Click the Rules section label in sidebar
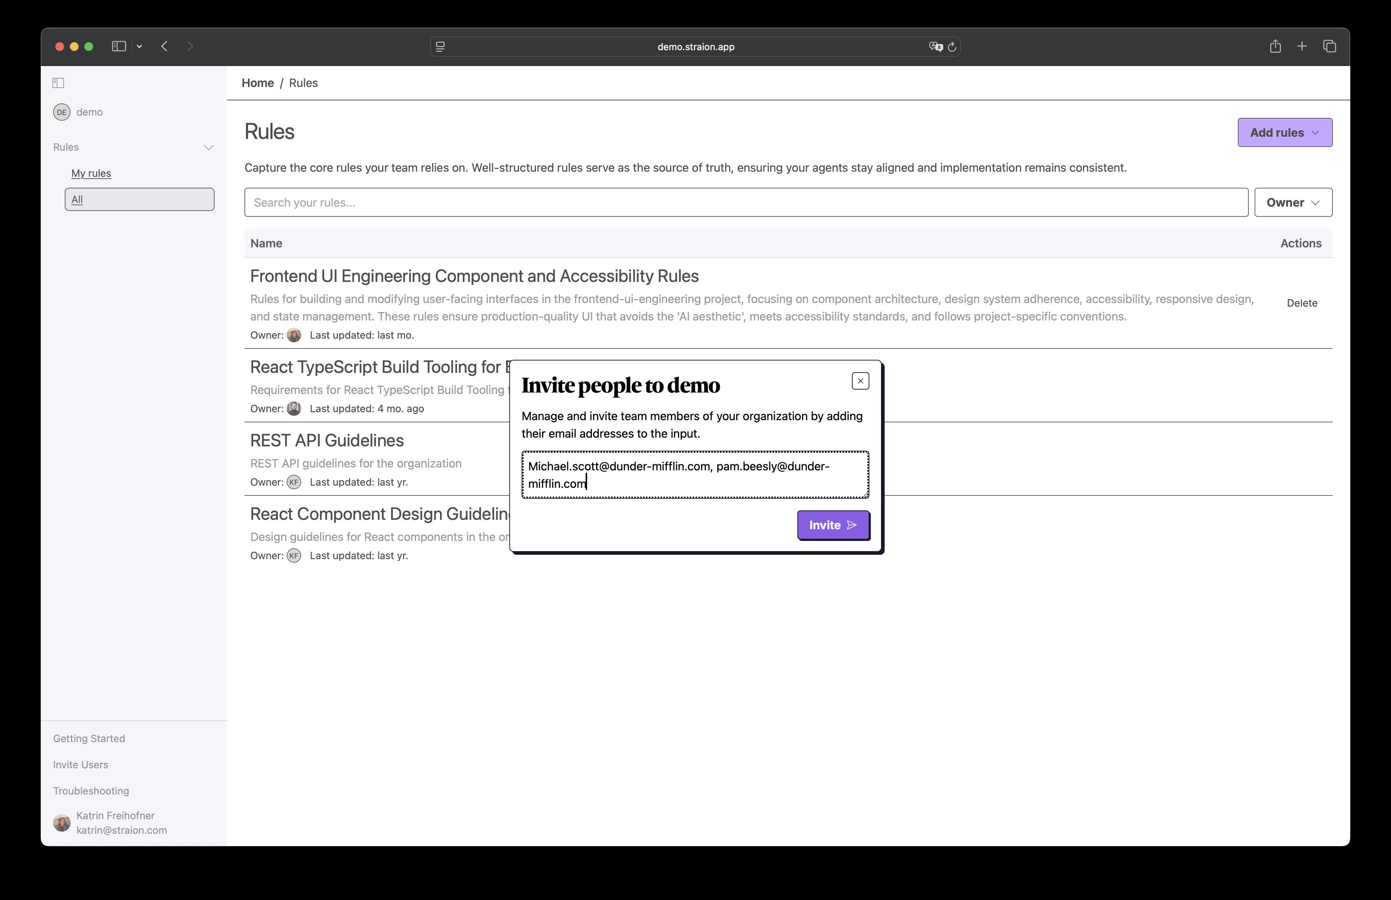 coord(66,147)
